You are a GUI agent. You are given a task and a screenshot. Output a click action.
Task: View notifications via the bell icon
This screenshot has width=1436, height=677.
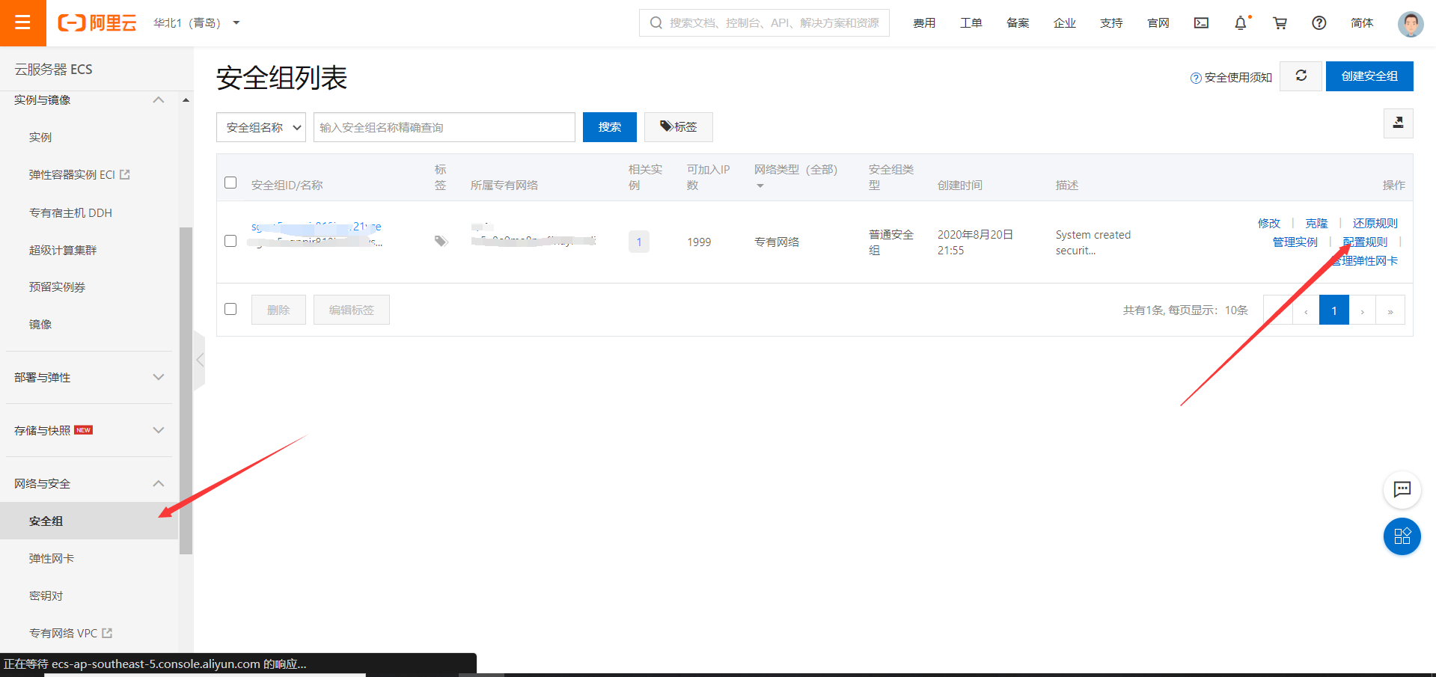pyautogui.click(x=1241, y=23)
